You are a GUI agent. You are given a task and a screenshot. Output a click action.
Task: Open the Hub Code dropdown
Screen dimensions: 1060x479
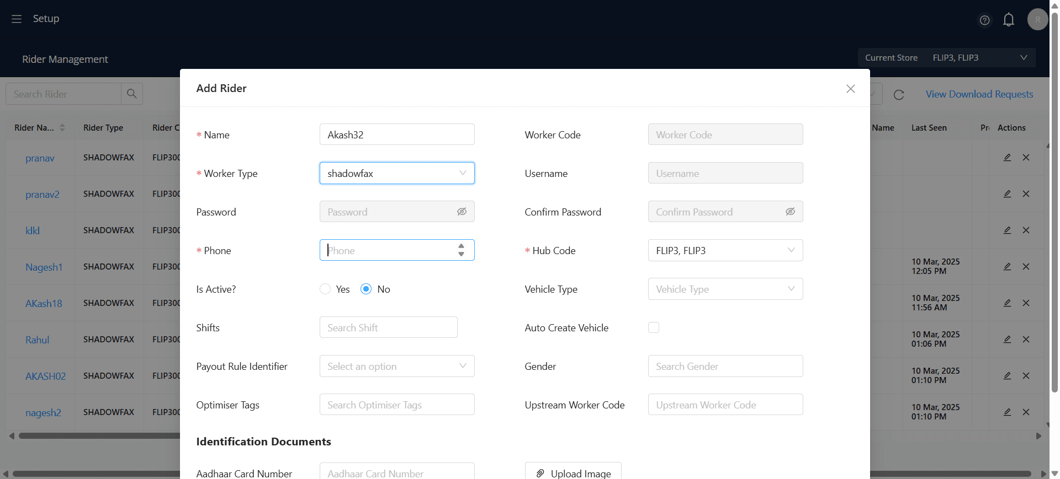[725, 250]
